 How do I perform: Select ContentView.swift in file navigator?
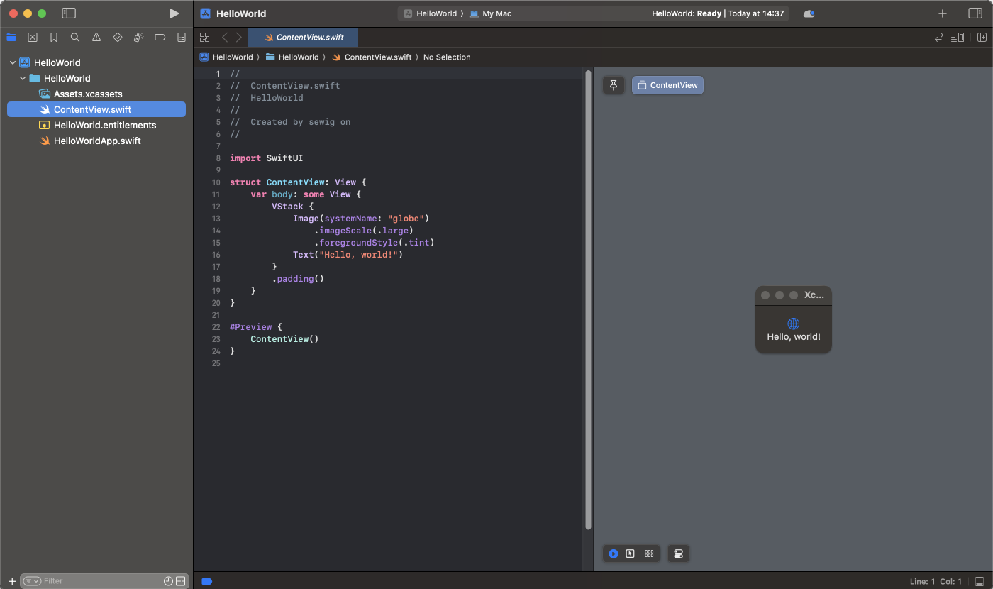(96, 109)
